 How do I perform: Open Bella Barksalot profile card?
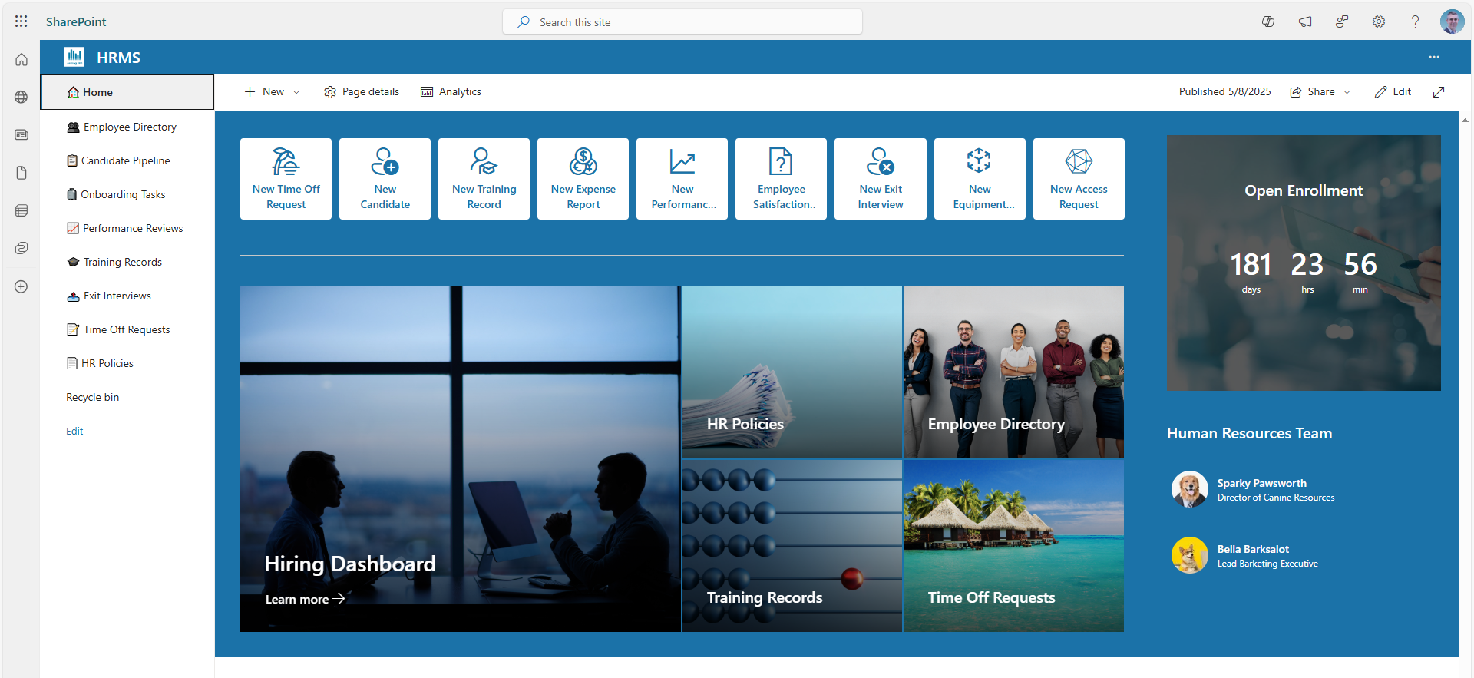click(1245, 555)
